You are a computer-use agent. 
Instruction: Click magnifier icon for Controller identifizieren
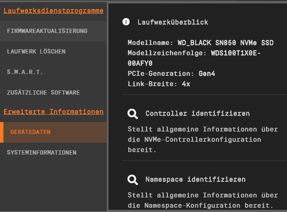tap(133, 114)
